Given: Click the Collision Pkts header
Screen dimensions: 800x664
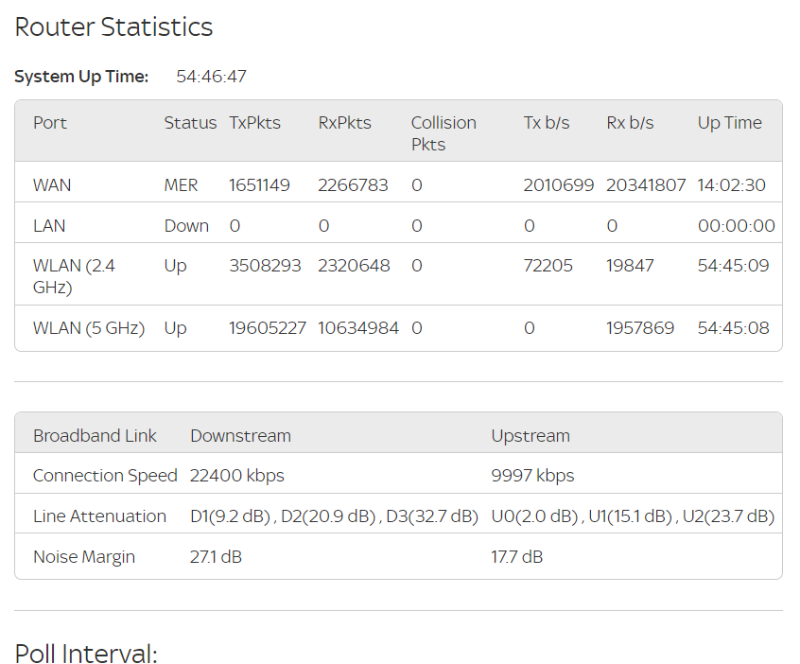Looking at the screenshot, I should pos(443,133).
